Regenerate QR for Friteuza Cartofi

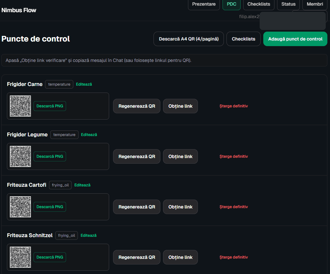point(137,207)
